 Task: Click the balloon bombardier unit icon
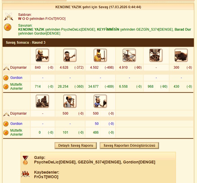tap(156, 55)
